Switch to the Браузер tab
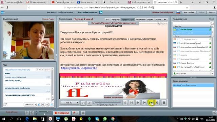The height and width of the screenshot is (122, 217). tap(115, 20)
